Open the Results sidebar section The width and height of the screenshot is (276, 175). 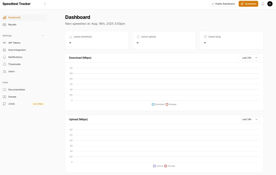12,25
